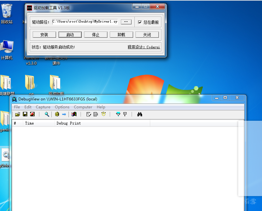Click the red SYS icon in driver loader title bar
The image size is (262, 211).
29,8
